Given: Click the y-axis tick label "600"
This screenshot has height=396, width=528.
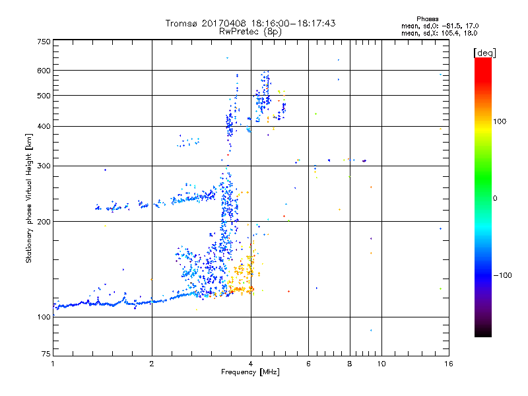Looking at the screenshot, I should click(44, 71).
